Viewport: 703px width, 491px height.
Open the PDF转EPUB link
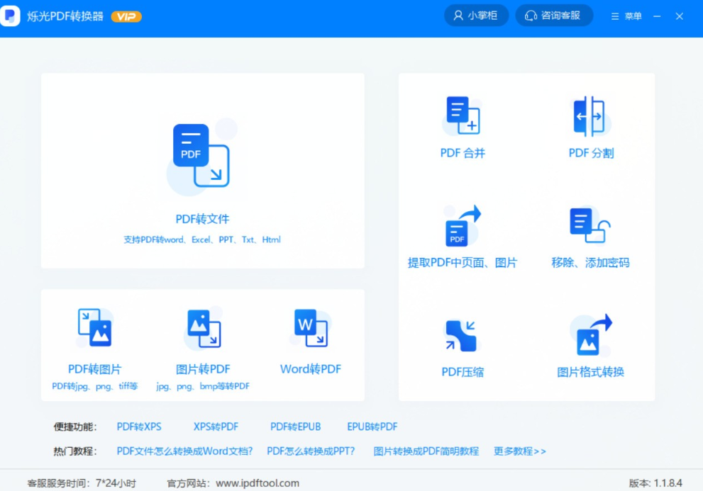[295, 427]
